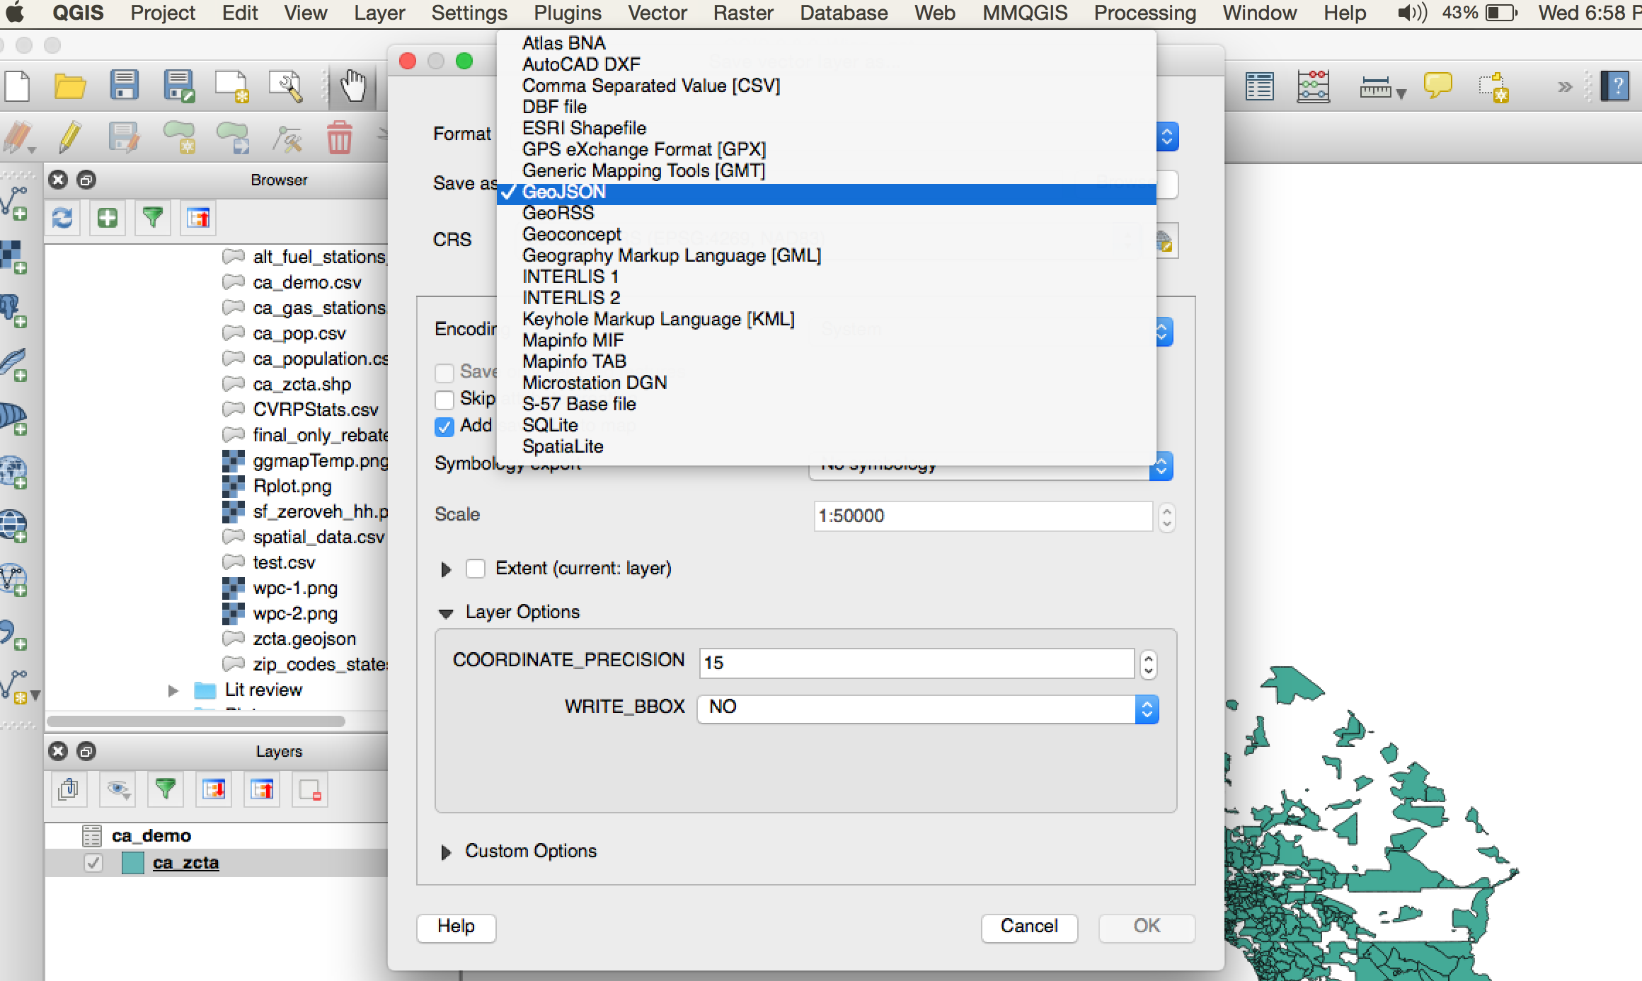Open the MMQGIS menu

pyautogui.click(x=1025, y=13)
